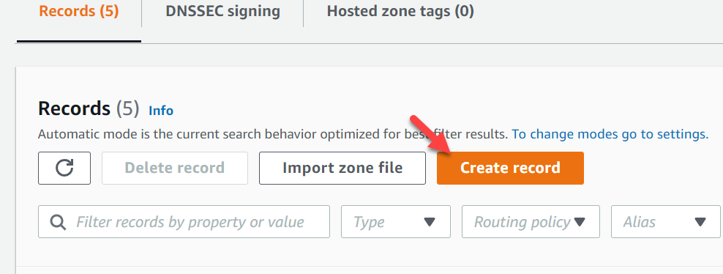The width and height of the screenshot is (723, 274).
Task: Click the Automatic mode description text
Action: coord(273,134)
